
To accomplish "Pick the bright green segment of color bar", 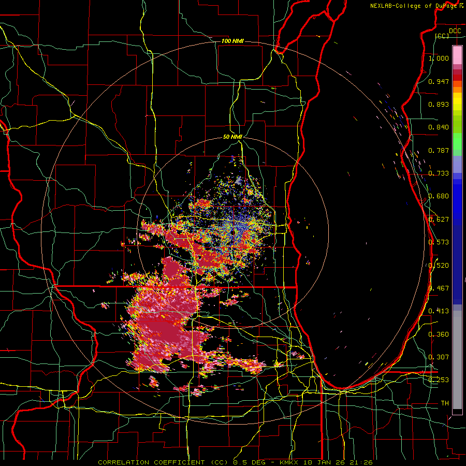I will tap(457, 142).
